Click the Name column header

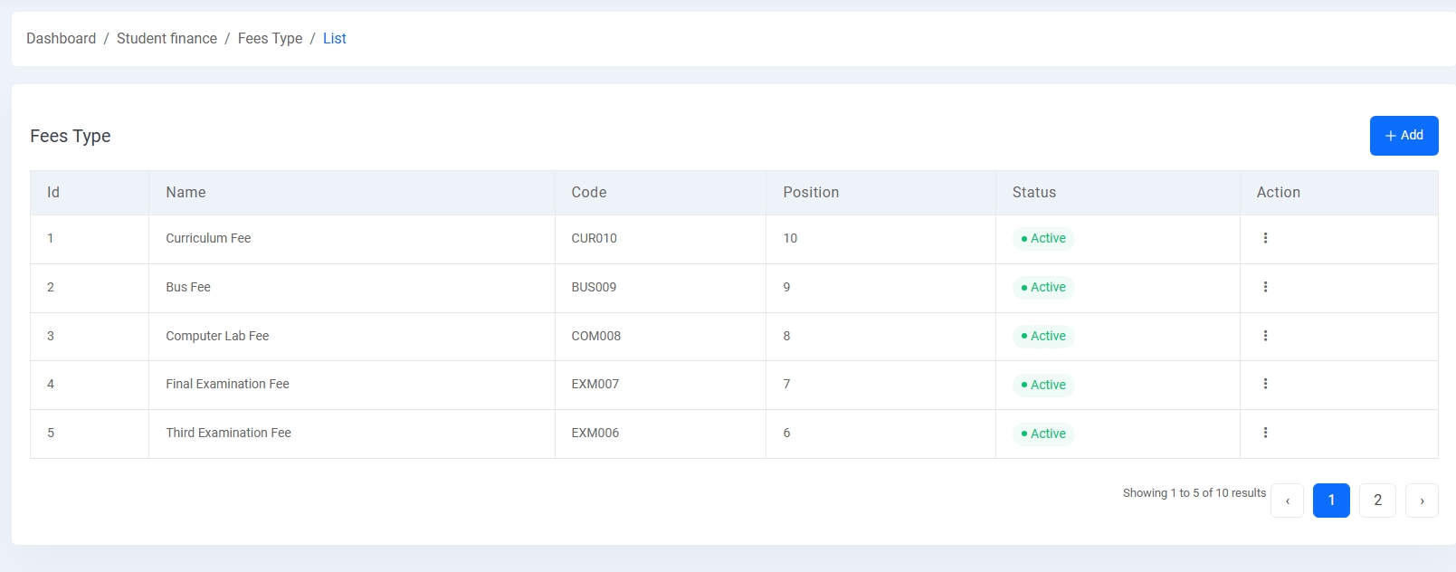pyautogui.click(x=186, y=192)
